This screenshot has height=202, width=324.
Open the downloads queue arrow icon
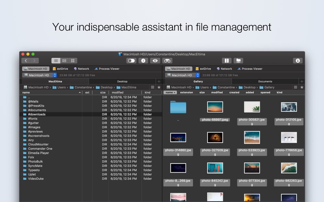pos(298,61)
